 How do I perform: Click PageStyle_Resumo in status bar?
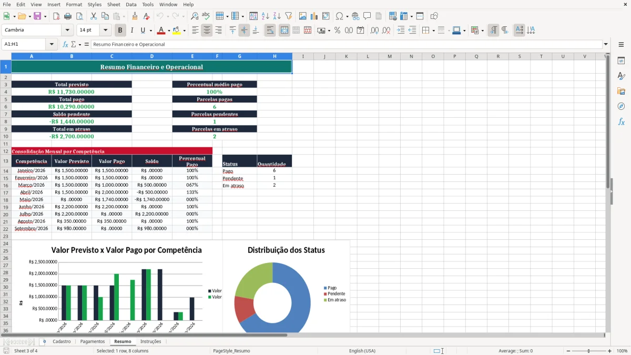pyautogui.click(x=231, y=351)
